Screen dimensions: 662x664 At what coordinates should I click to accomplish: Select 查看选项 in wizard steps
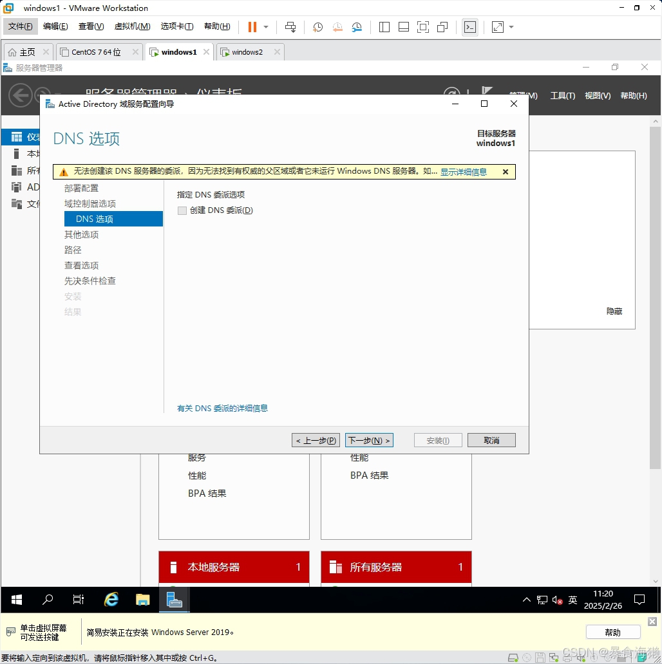pos(81,266)
